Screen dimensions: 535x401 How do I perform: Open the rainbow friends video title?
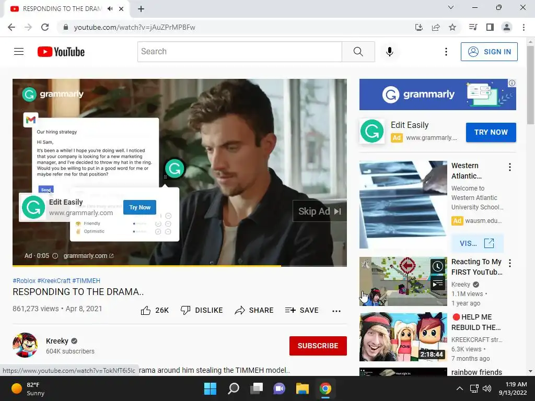476,372
